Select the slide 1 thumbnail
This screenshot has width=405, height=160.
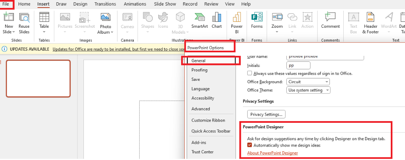(38, 78)
